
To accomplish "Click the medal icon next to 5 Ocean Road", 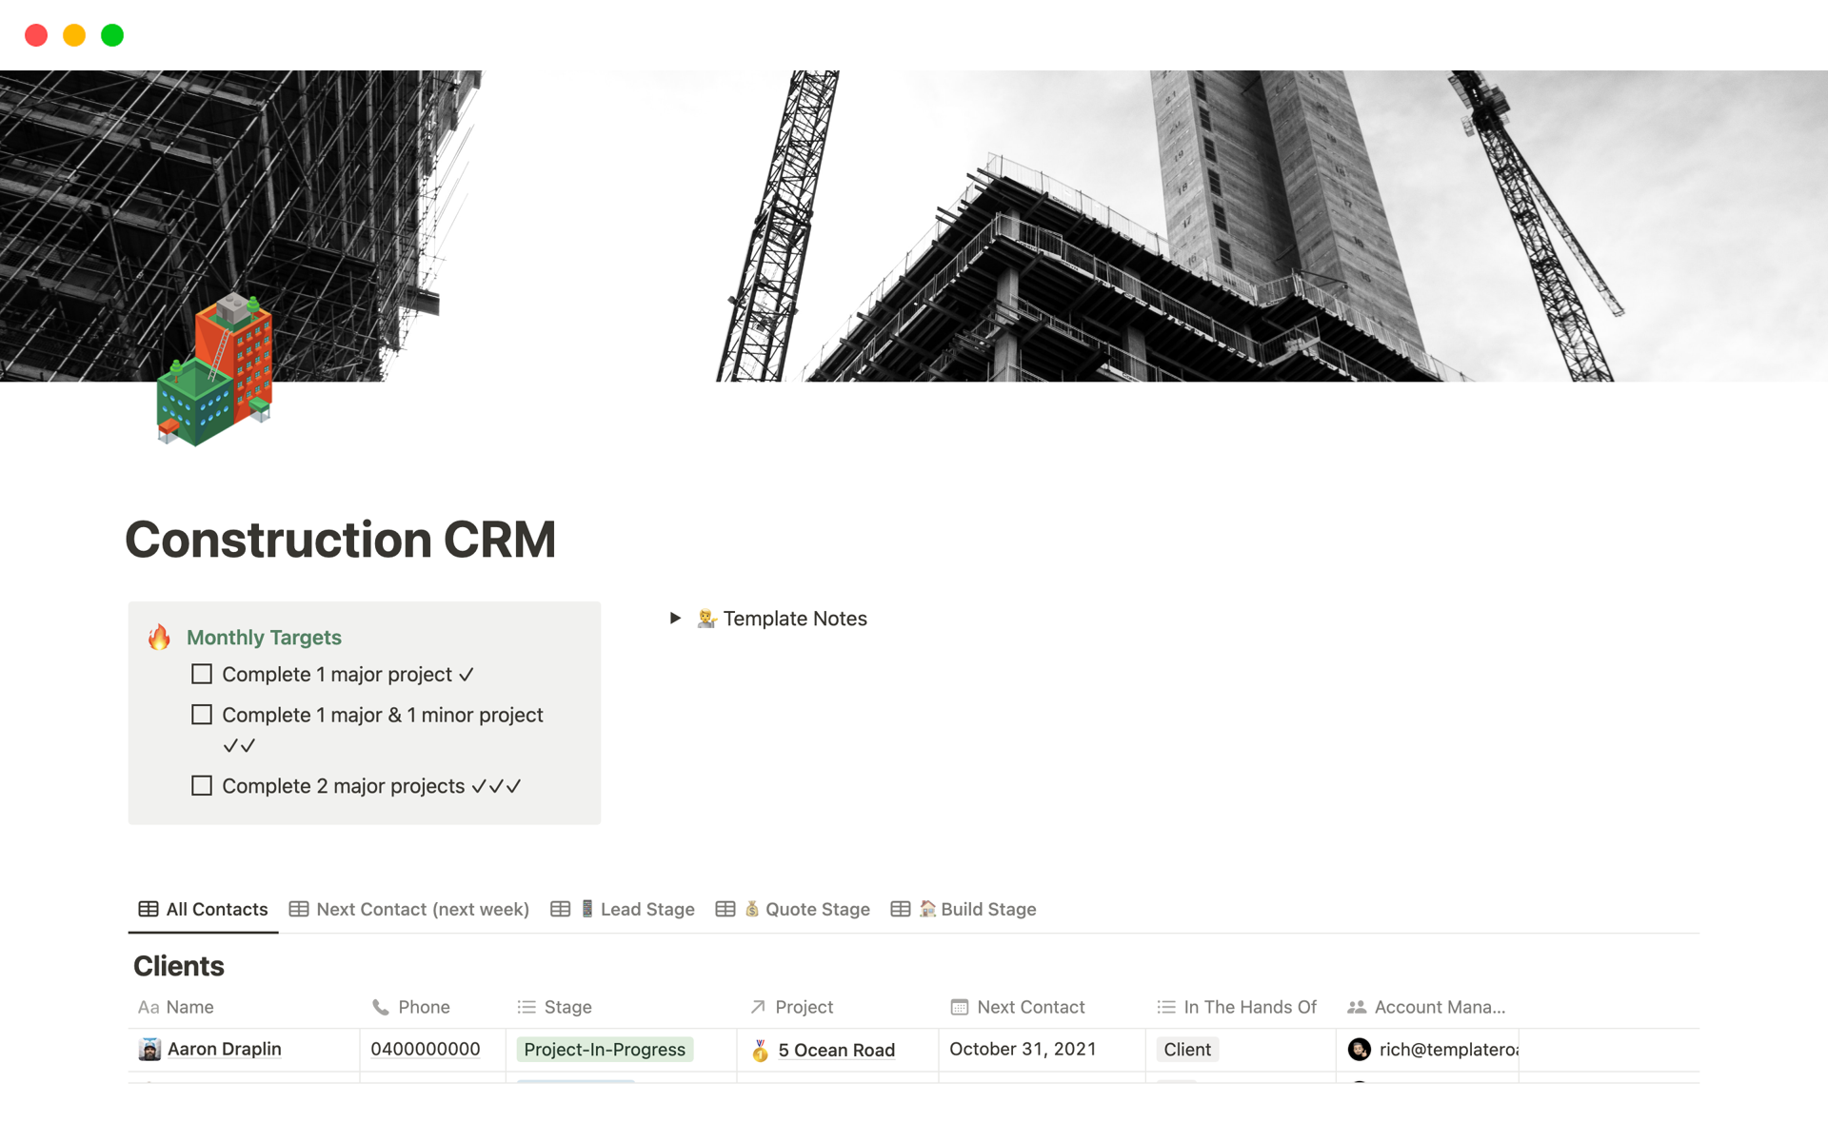I will pyautogui.click(x=760, y=1050).
